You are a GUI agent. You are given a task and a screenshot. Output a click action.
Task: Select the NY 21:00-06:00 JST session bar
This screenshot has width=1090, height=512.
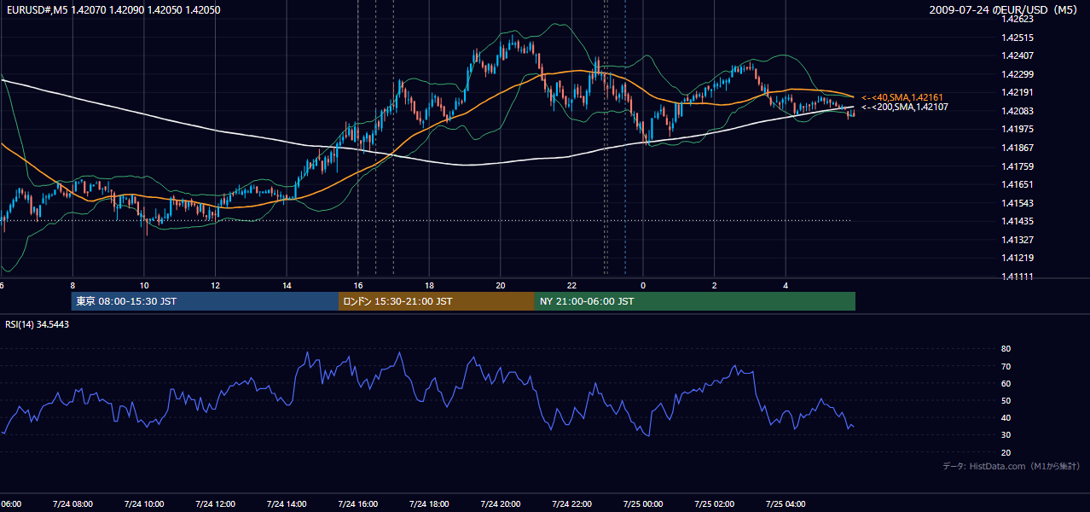click(x=695, y=301)
